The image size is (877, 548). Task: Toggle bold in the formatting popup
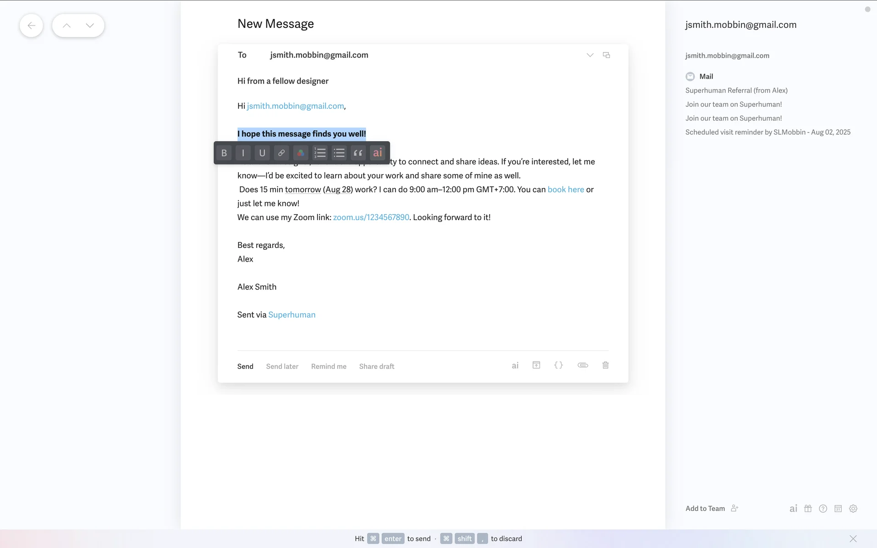(224, 153)
